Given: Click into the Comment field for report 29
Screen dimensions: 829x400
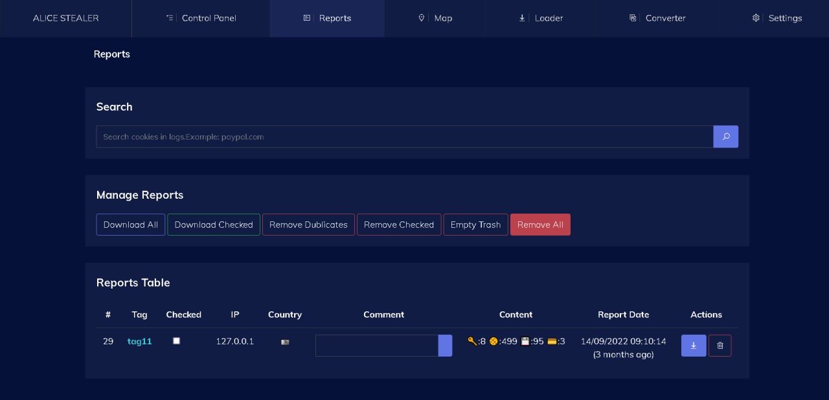Looking at the screenshot, I should coord(377,346).
